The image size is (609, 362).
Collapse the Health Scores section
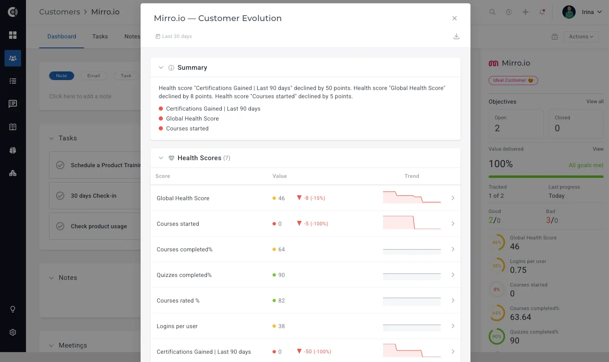[161, 158]
